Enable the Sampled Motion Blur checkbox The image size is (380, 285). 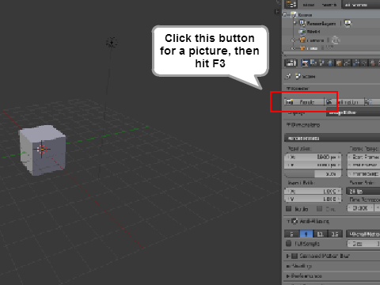(294, 256)
